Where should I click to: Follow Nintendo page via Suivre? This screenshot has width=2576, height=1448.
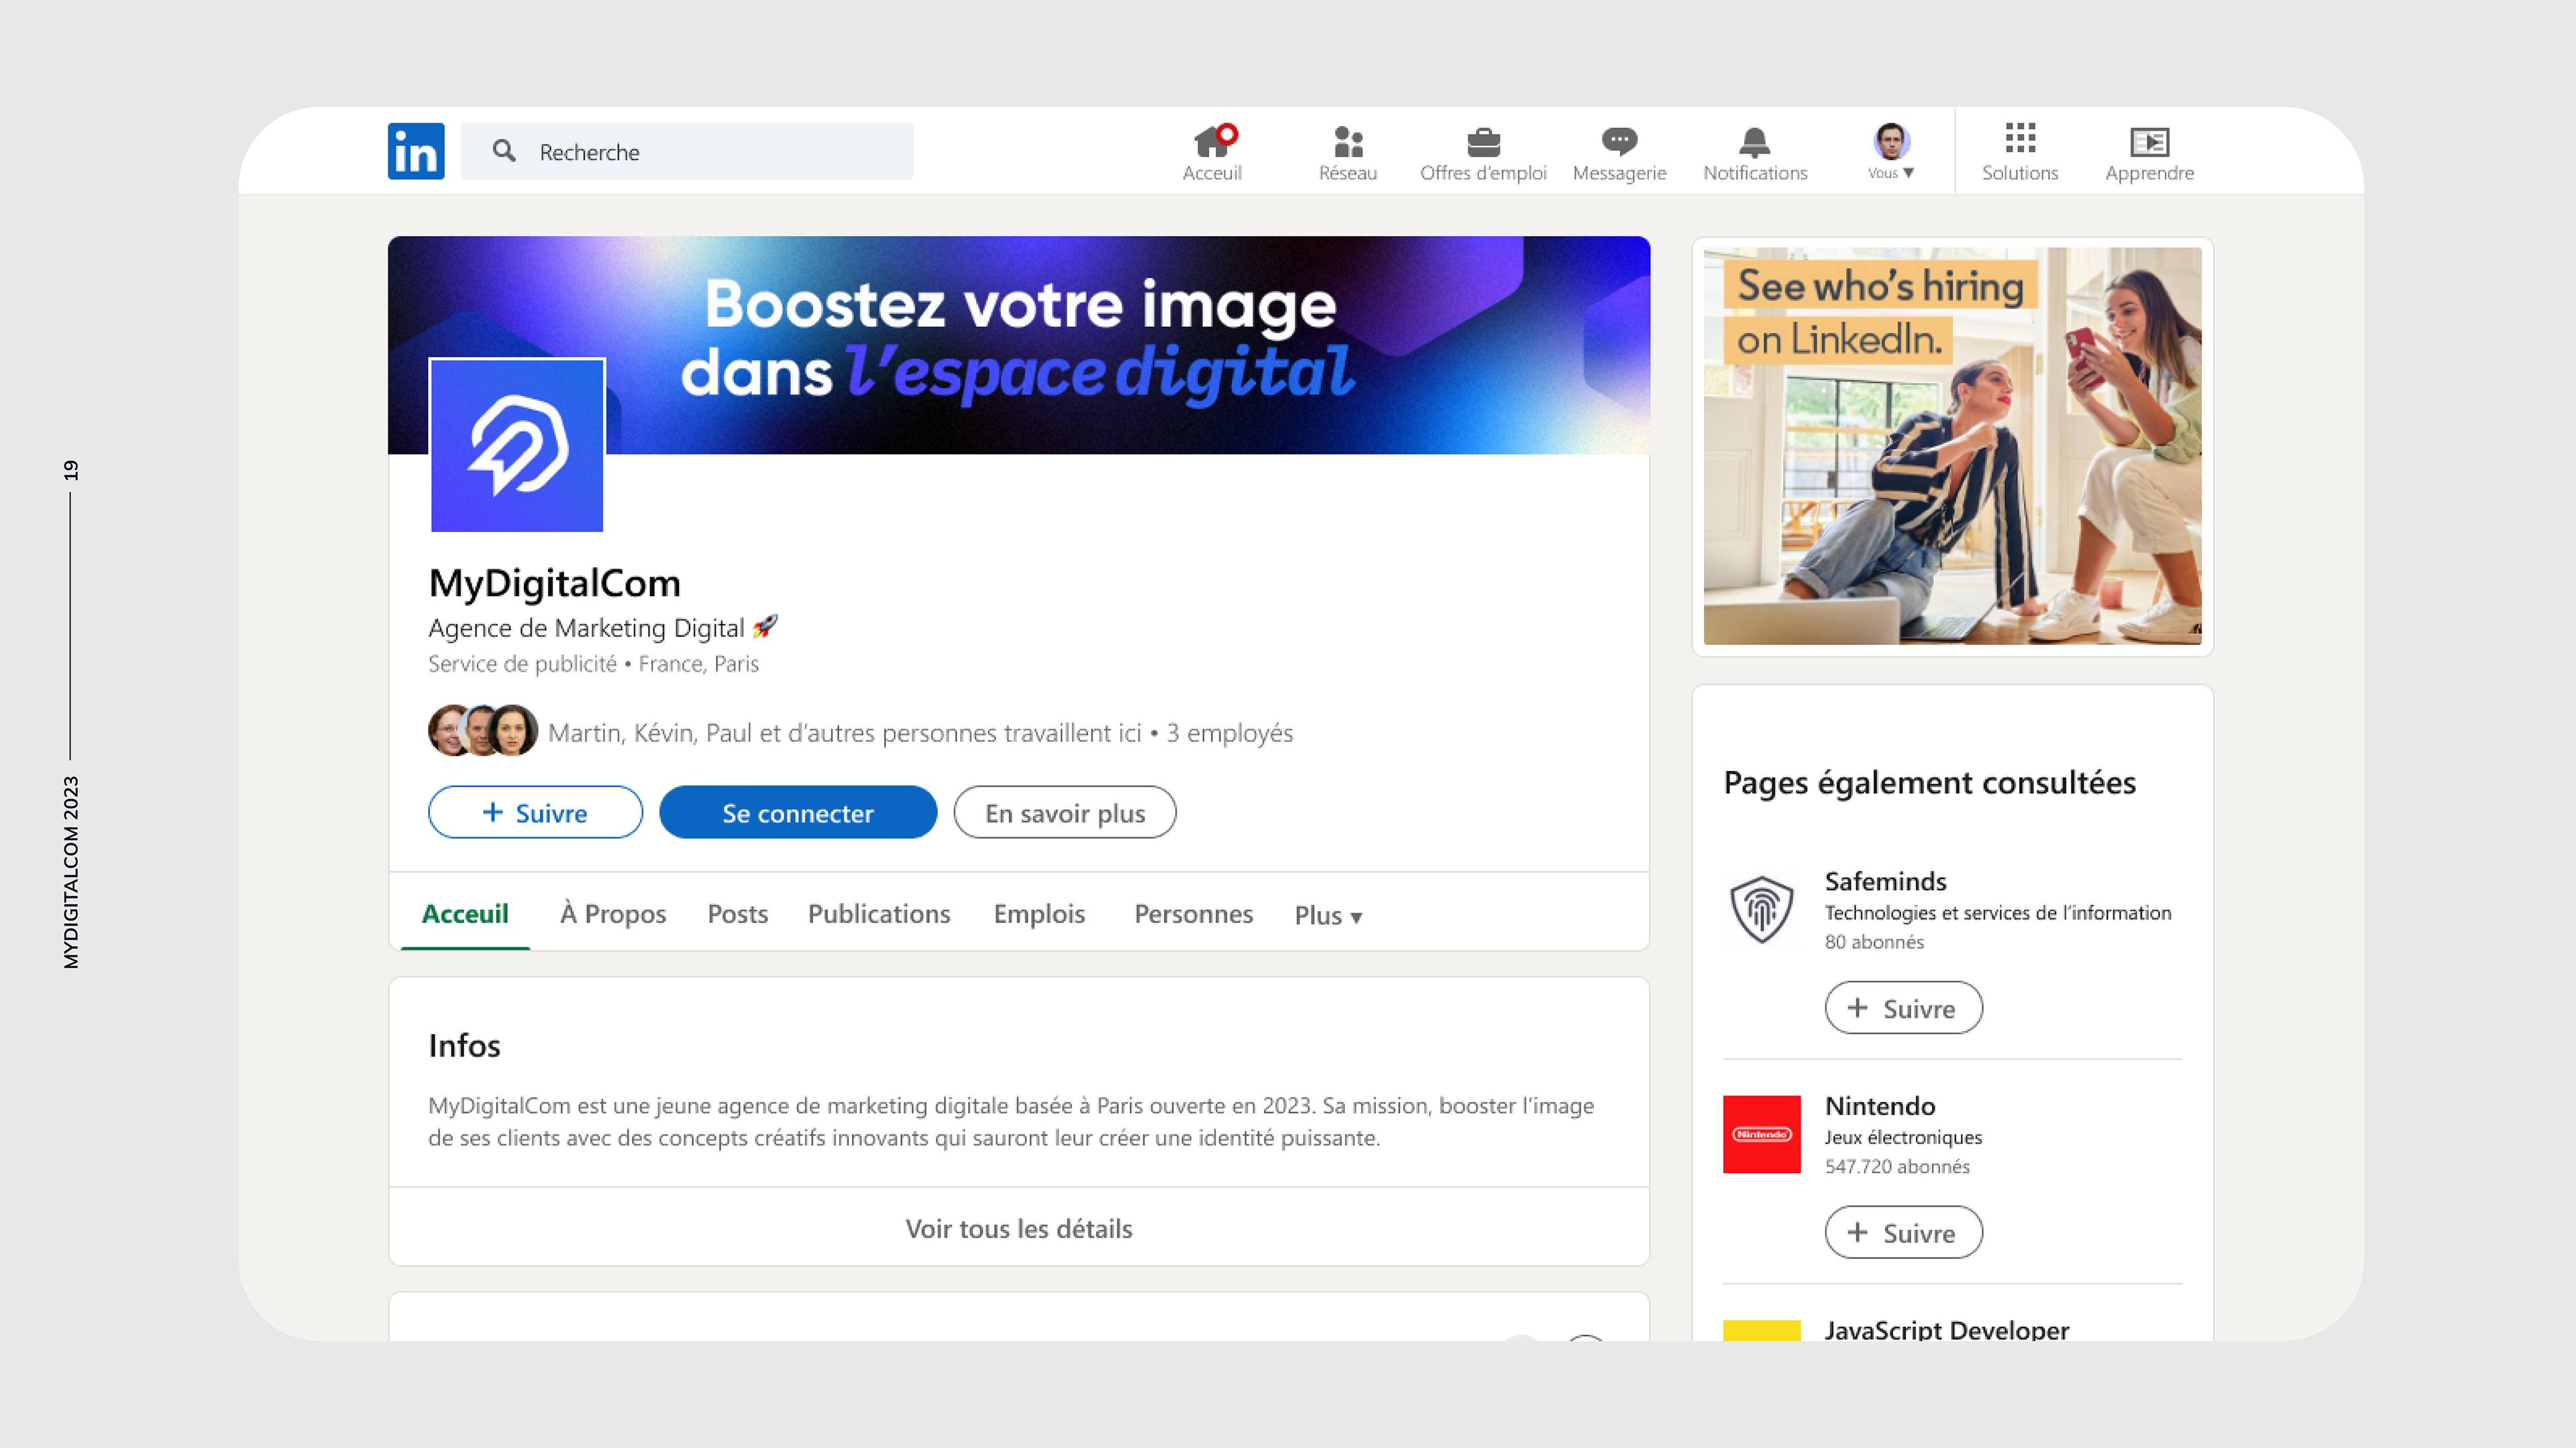point(1903,1232)
